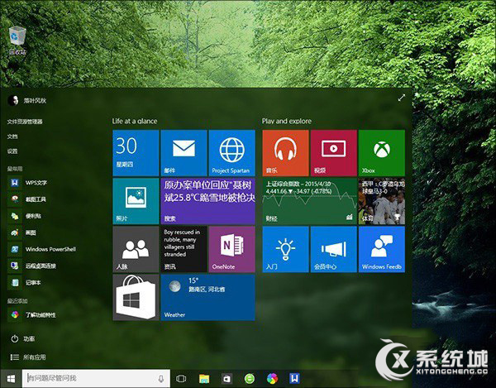Launch Remote Desktop (远程桌面连接) entry

click(x=32, y=266)
